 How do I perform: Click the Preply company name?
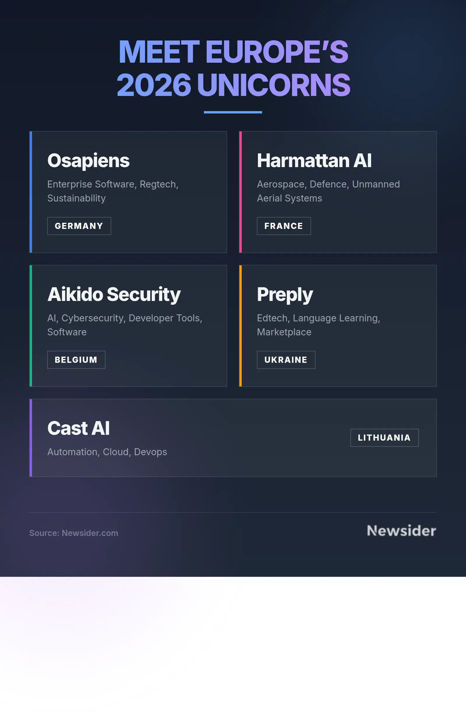click(285, 295)
